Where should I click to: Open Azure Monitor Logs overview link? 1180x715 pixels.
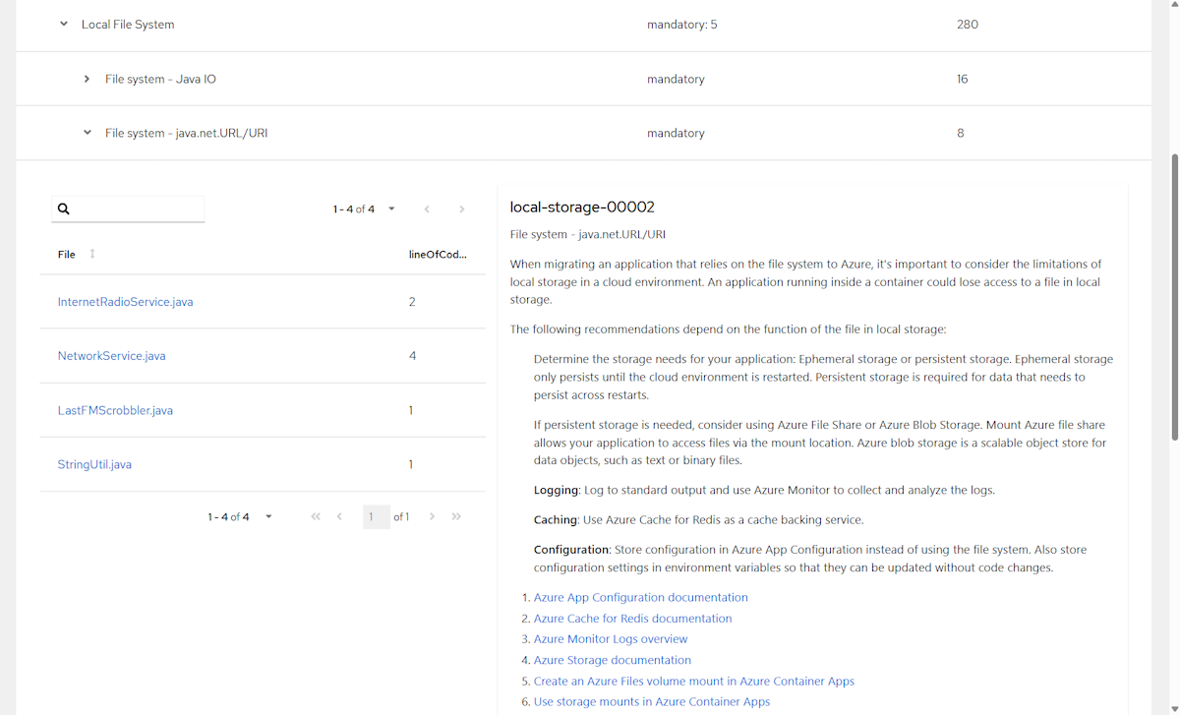click(611, 639)
